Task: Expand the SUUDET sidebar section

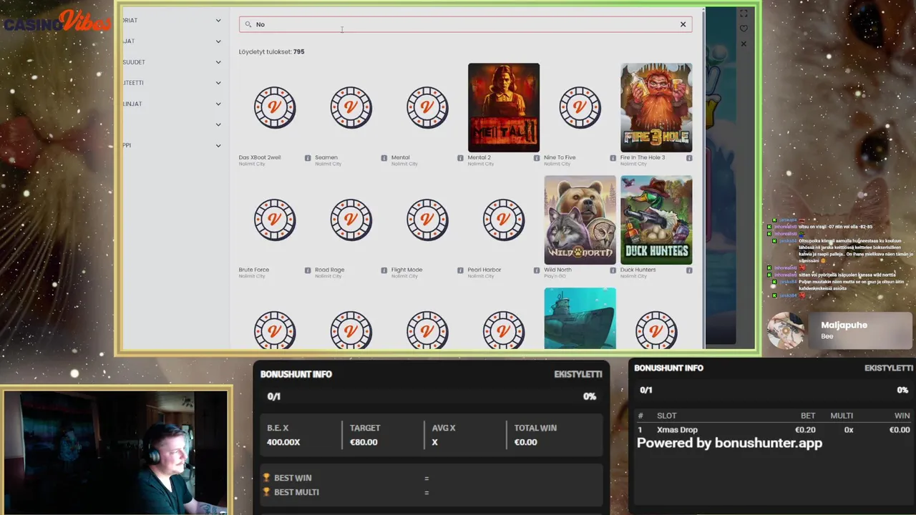Action: click(218, 62)
